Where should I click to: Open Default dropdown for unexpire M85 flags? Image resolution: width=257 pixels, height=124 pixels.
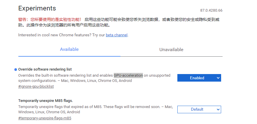[199, 109]
